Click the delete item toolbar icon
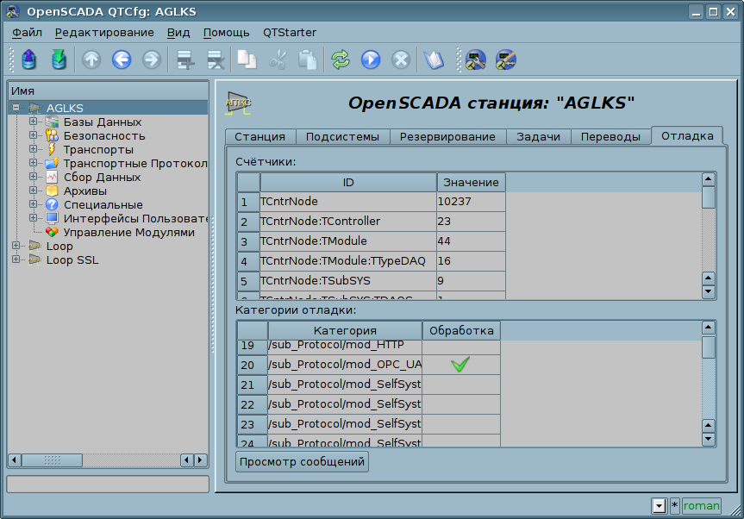 [x=216, y=60]
